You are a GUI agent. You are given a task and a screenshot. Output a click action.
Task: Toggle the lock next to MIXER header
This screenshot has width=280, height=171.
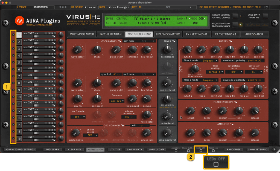174,41
